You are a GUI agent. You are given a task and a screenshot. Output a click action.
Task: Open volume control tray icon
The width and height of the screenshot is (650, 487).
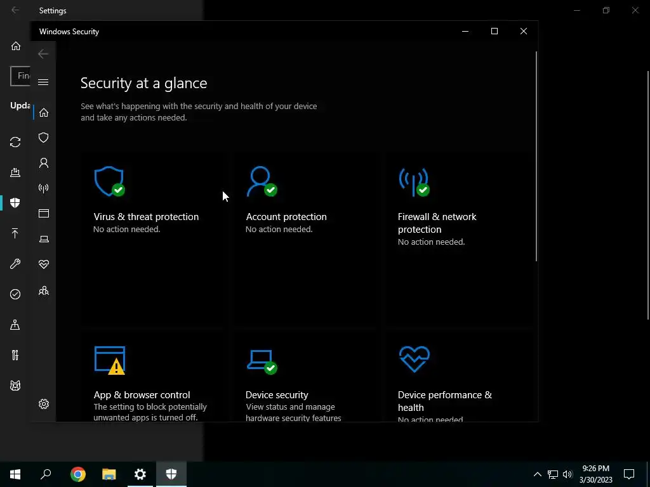[567, 474]
